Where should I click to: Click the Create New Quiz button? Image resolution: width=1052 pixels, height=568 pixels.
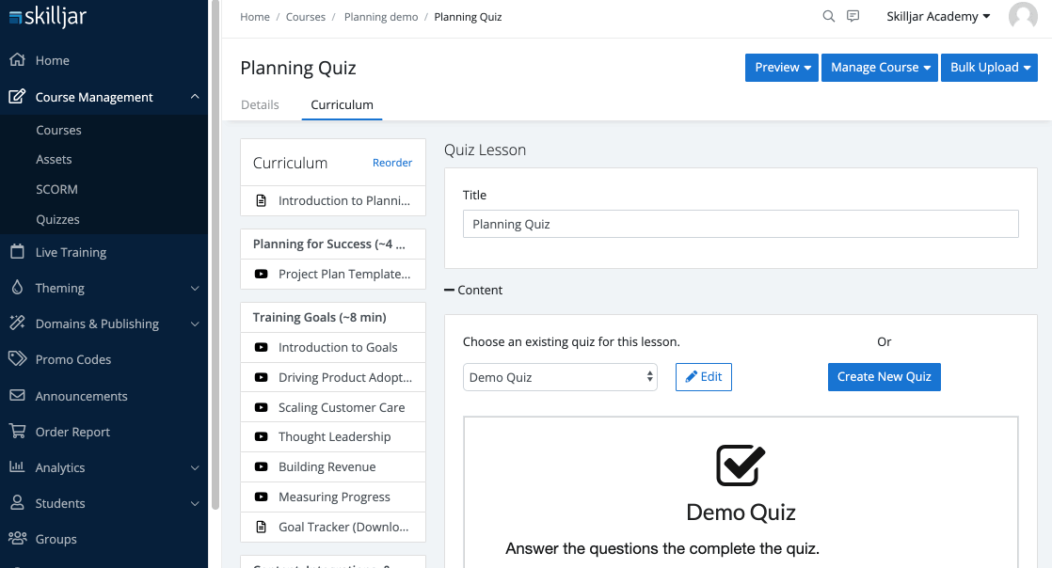click(x=884, y=377)
